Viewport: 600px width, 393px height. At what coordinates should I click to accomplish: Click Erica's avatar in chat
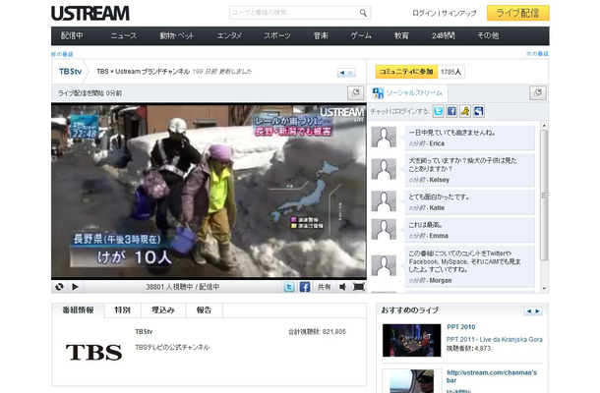pyautogui.click(x=384, y=137)
